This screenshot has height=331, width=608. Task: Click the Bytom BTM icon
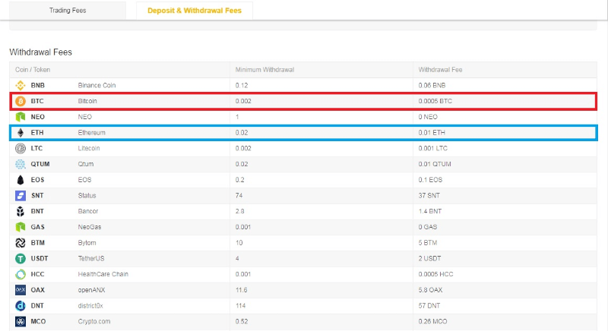coord(21,243)
